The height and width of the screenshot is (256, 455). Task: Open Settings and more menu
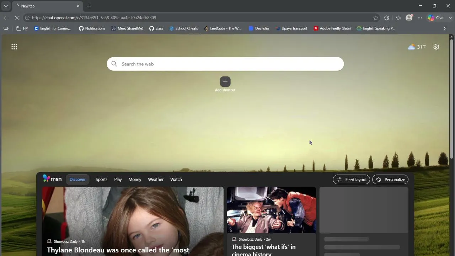(x=420, y=18)
